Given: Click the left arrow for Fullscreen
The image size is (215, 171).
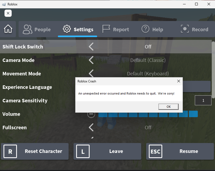Looking at the screenshot, I should 91,127.
